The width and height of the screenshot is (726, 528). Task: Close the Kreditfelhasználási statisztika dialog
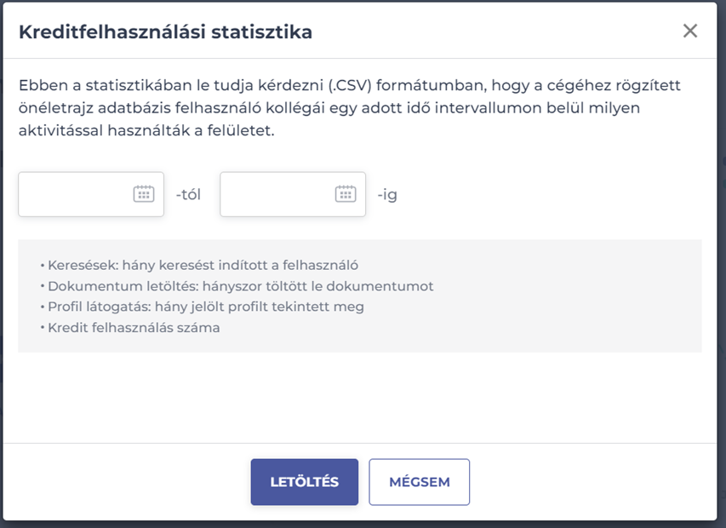(690, 32)
